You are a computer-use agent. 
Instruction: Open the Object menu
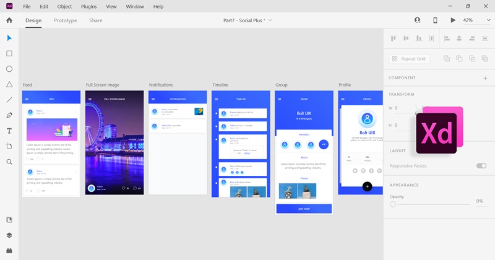point(64,6)
